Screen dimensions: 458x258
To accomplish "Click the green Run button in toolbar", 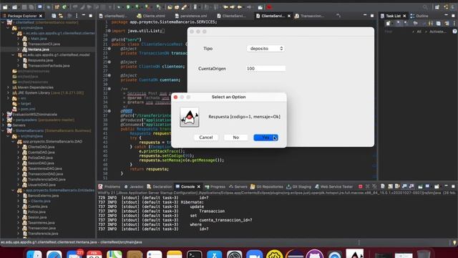I will point(128,7).
